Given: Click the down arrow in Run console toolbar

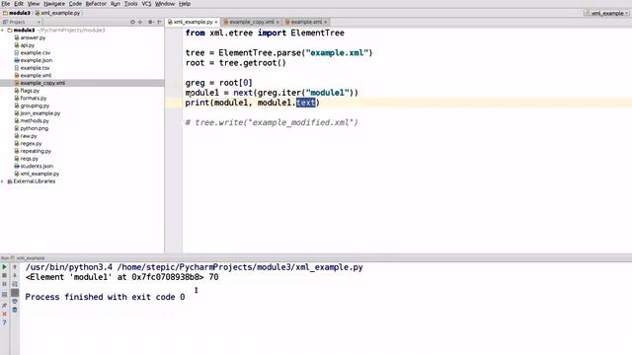Looking at the screenshot, I should (x=15, y=275).
